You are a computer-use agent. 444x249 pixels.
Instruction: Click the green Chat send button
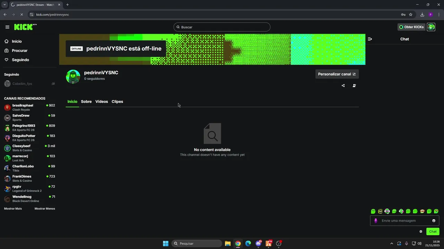(x=433, y=232)
